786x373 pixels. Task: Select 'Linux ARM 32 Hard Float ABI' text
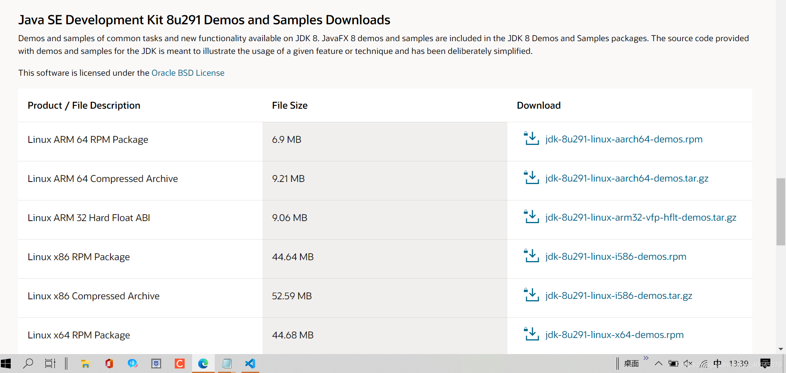pyautogui.click(x=89, y=218)
